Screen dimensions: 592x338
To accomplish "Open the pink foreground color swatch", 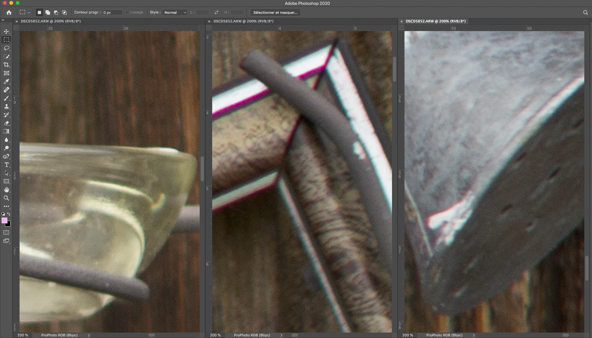I will click(4, 220).
